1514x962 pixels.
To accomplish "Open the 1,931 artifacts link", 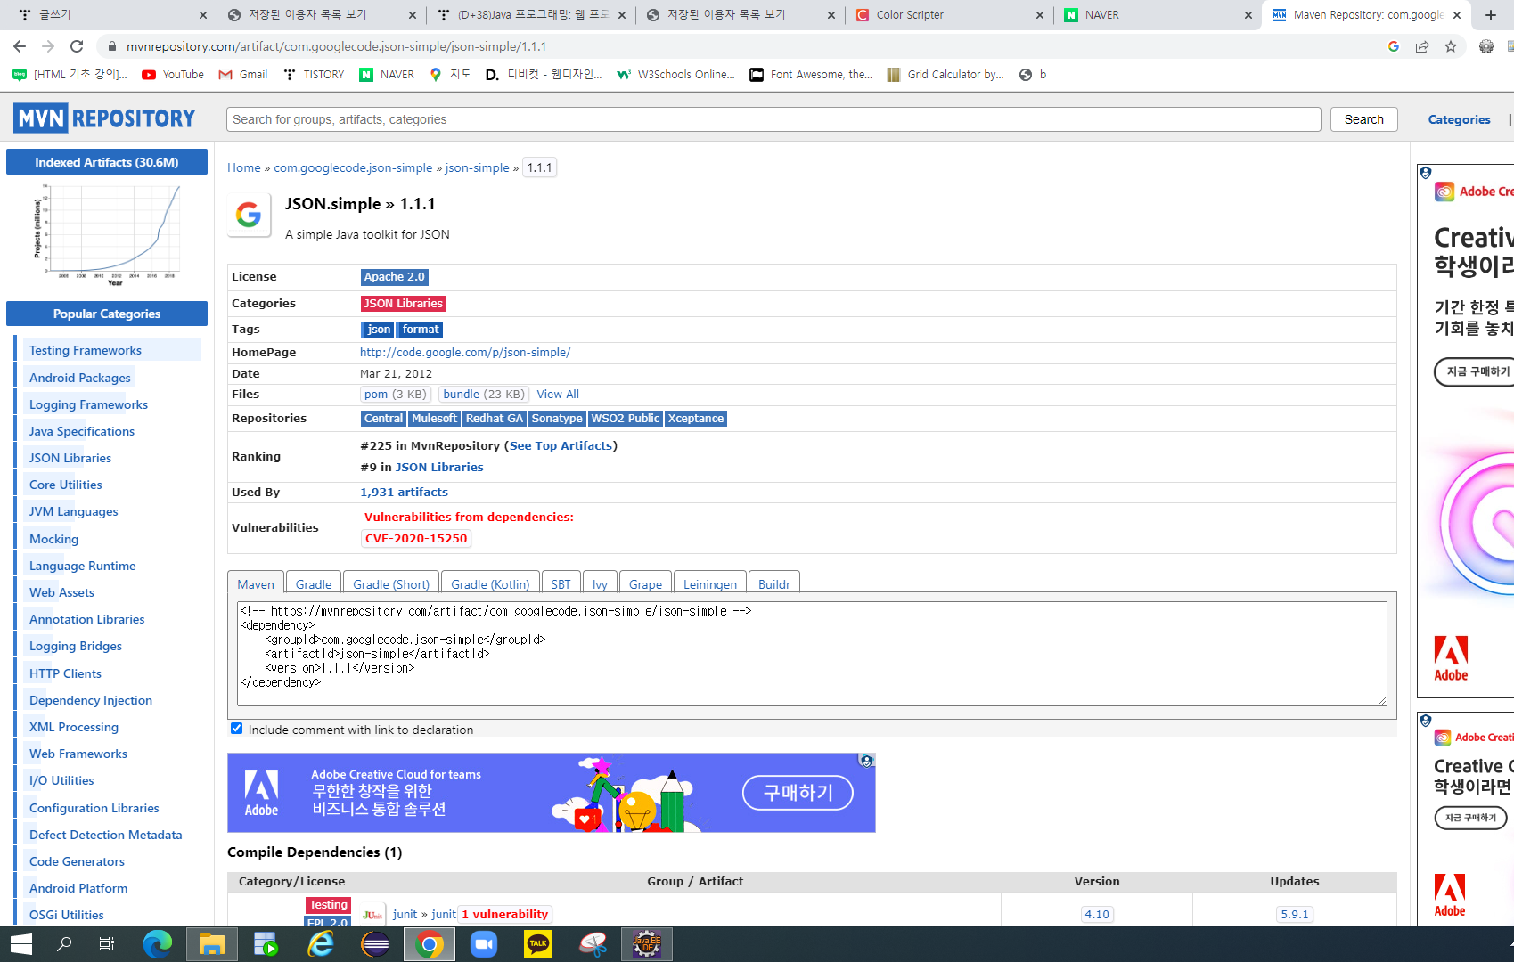I will (x=405, y=492).
